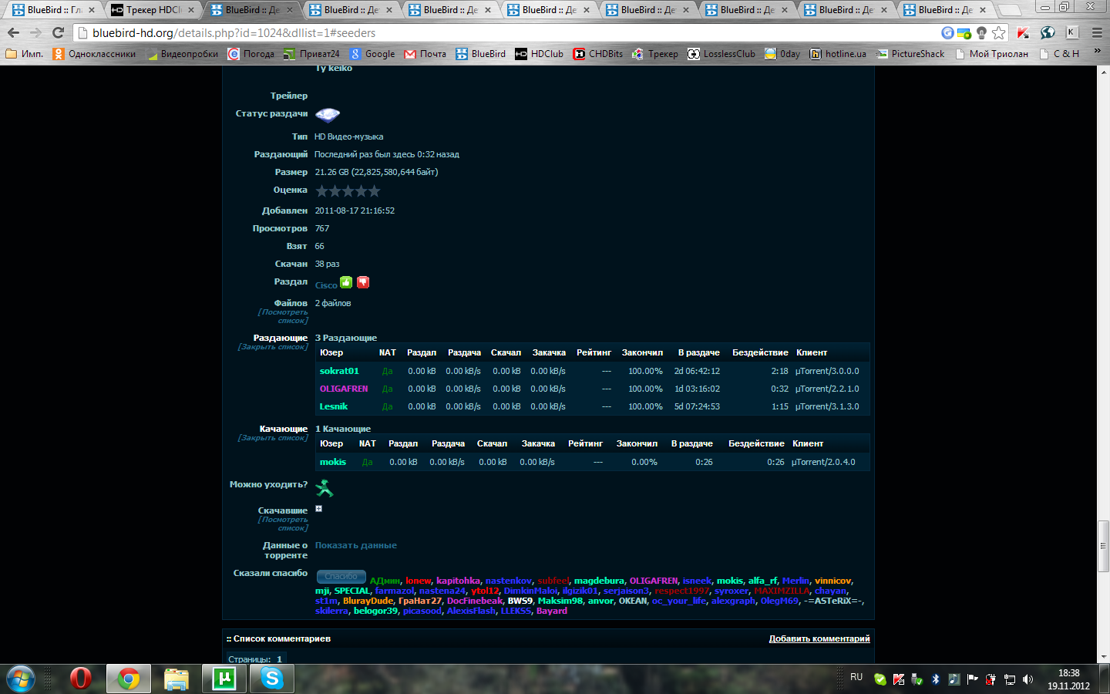This screenshot has height=694, width=1110.
Task: Open user Bayard in the thanks list
Action: click(x=552, y=611)
